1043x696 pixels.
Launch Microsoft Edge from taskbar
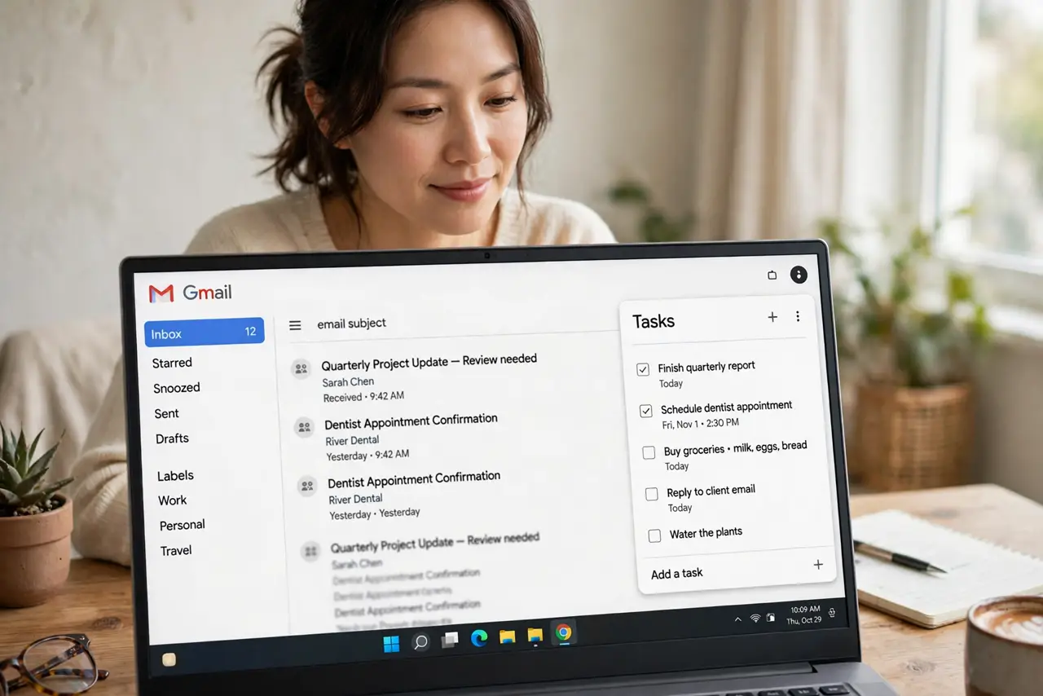point(478,638)
